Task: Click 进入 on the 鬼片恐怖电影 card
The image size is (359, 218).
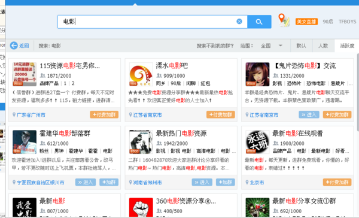Action: 309,114
